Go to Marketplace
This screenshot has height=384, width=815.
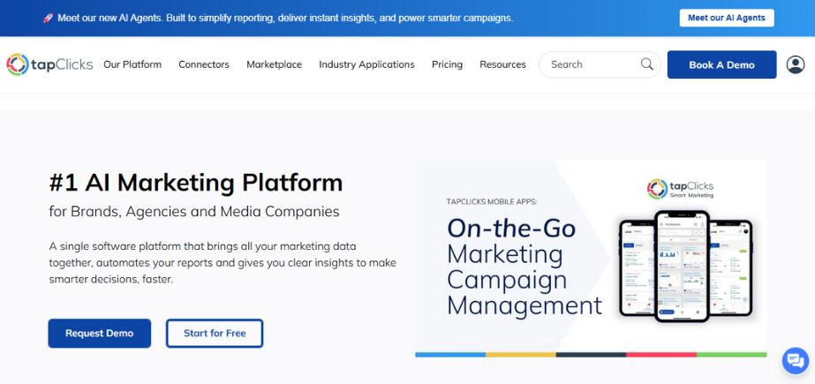(274, 64)
